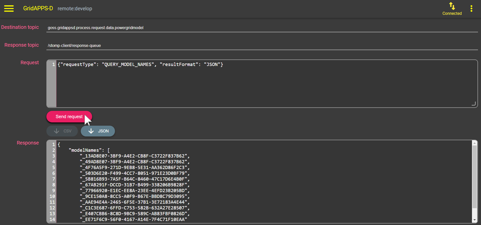Click the Response topic label

click(x=22, y=45)
